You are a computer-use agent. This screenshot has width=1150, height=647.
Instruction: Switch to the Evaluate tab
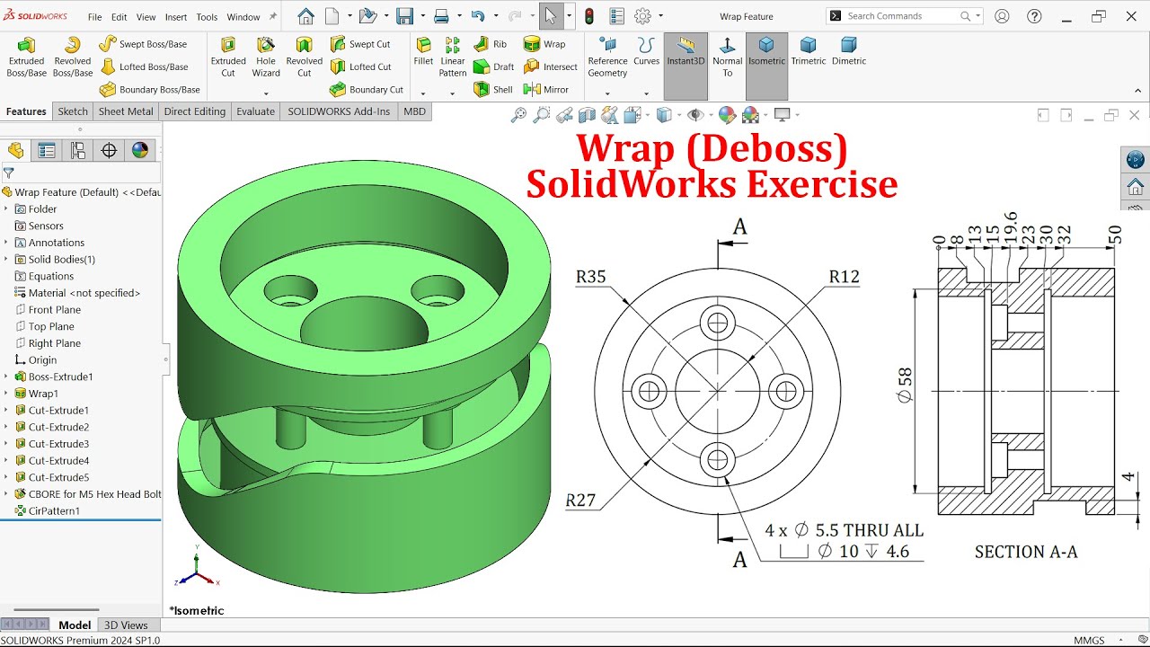tap(256, 111)
